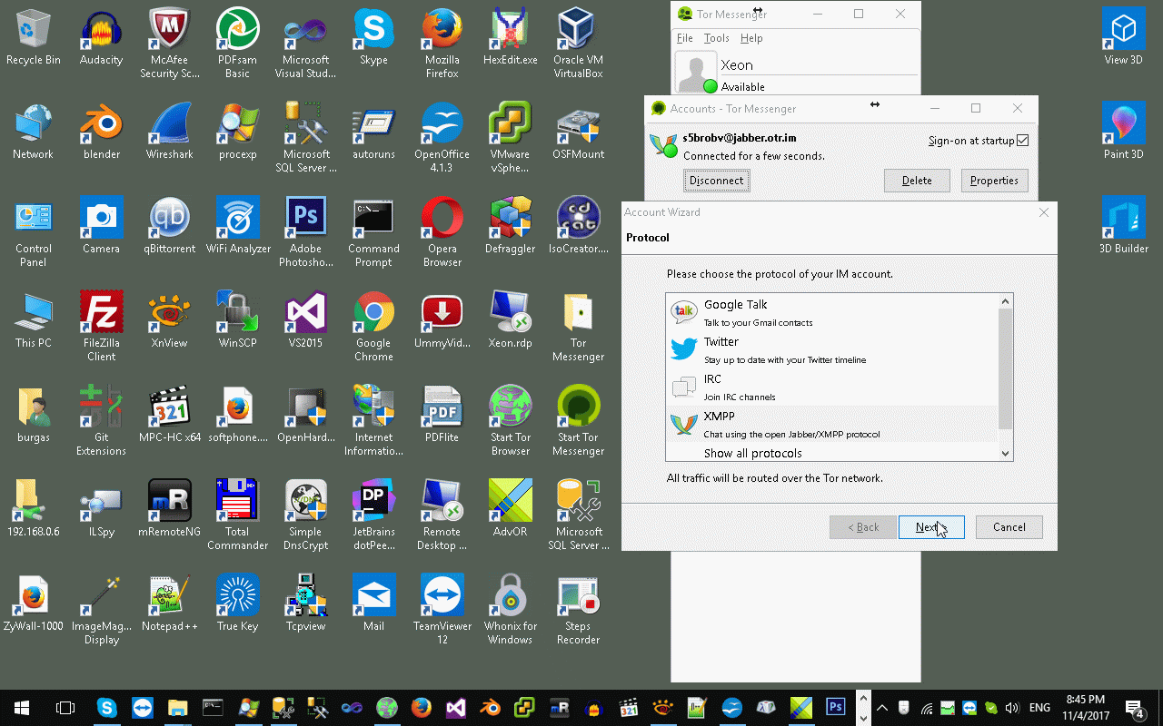
Task: Click protocol list scrollbar down arrow
Action: [1005, 454]
